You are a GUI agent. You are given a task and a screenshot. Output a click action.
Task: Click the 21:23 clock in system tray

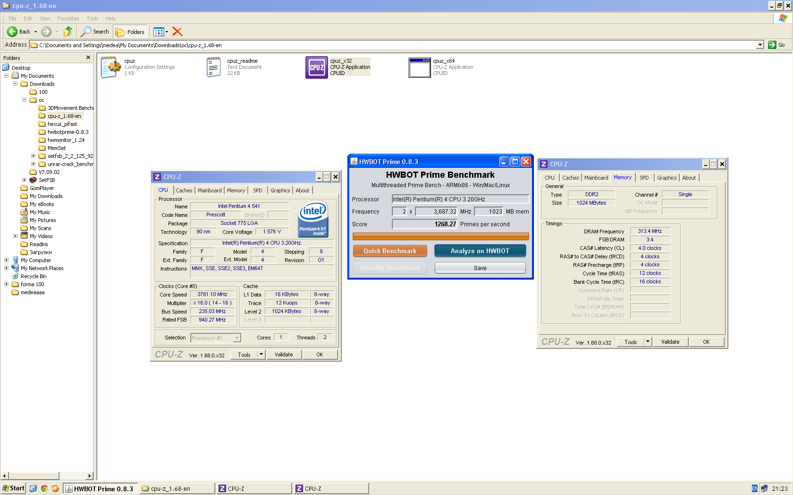click(780, 488)
